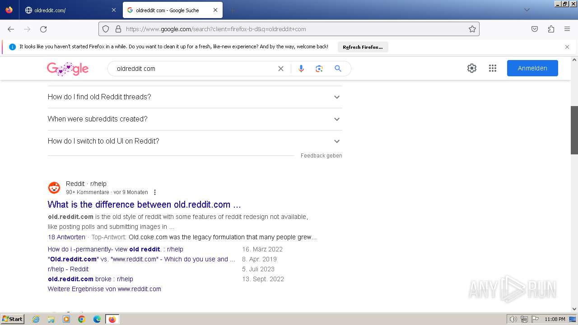Click the 'Reddit · r/help' source label

pyautogui.click(x=86, y=184)
